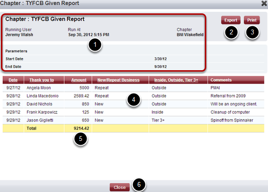
Task: Click the BNI Wakefield chapter name
Action: tap(190, 35)
